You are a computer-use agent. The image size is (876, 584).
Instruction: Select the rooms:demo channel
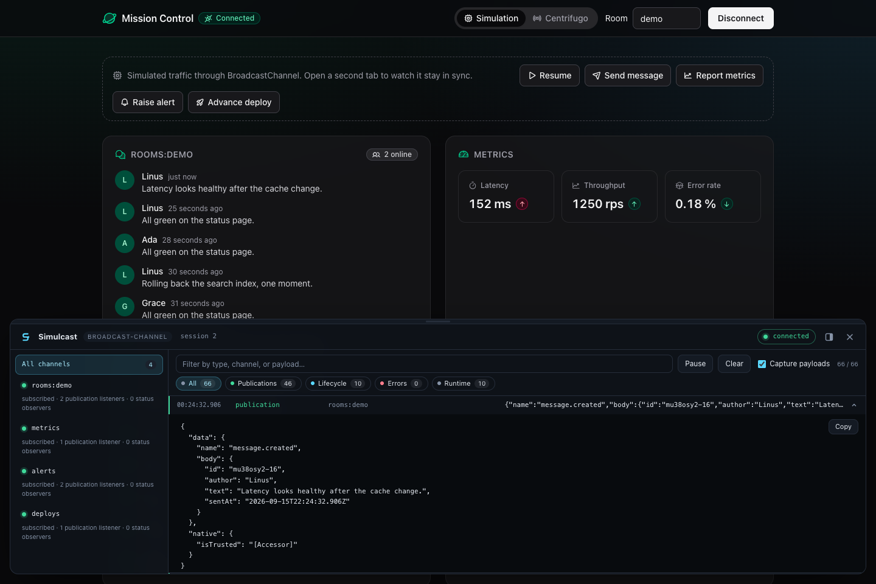click(89, 396)
